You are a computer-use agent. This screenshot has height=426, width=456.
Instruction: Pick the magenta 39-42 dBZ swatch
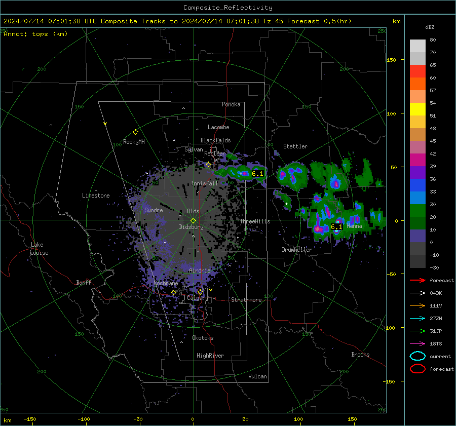pos(417,160)
